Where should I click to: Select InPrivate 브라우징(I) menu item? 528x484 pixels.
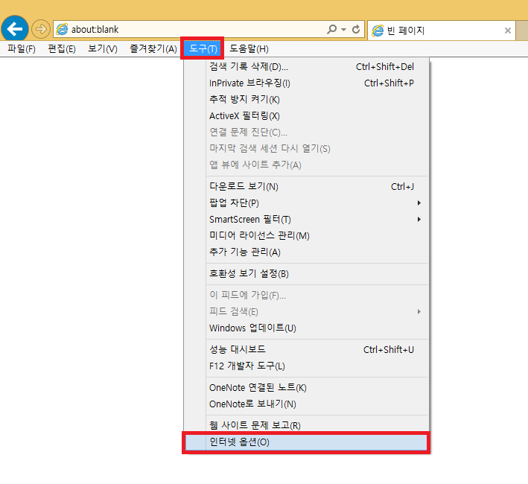[x=306, y=83]
